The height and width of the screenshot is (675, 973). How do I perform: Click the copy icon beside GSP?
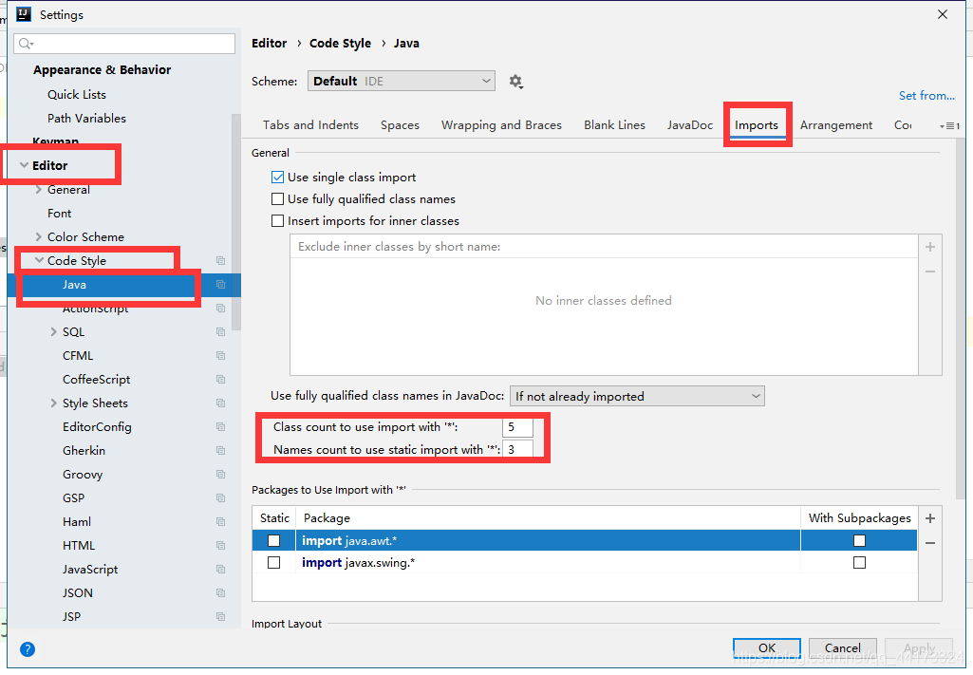[x=220, y=498]
